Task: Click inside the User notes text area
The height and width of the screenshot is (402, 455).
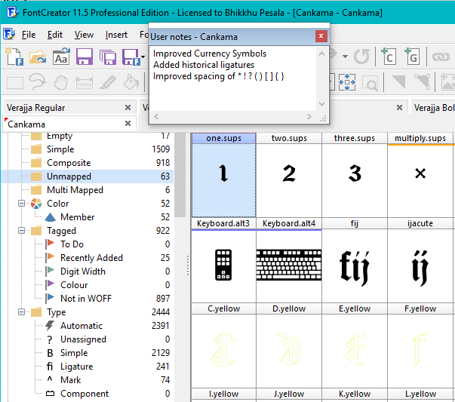Action: point(233,78)
